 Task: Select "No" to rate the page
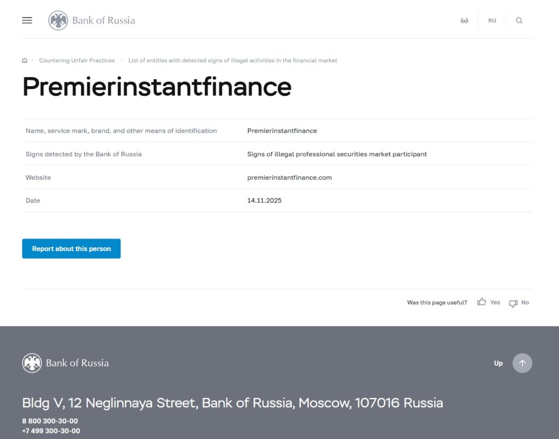point(525,302)
